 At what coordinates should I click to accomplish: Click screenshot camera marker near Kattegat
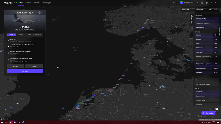tap(167, 42)
